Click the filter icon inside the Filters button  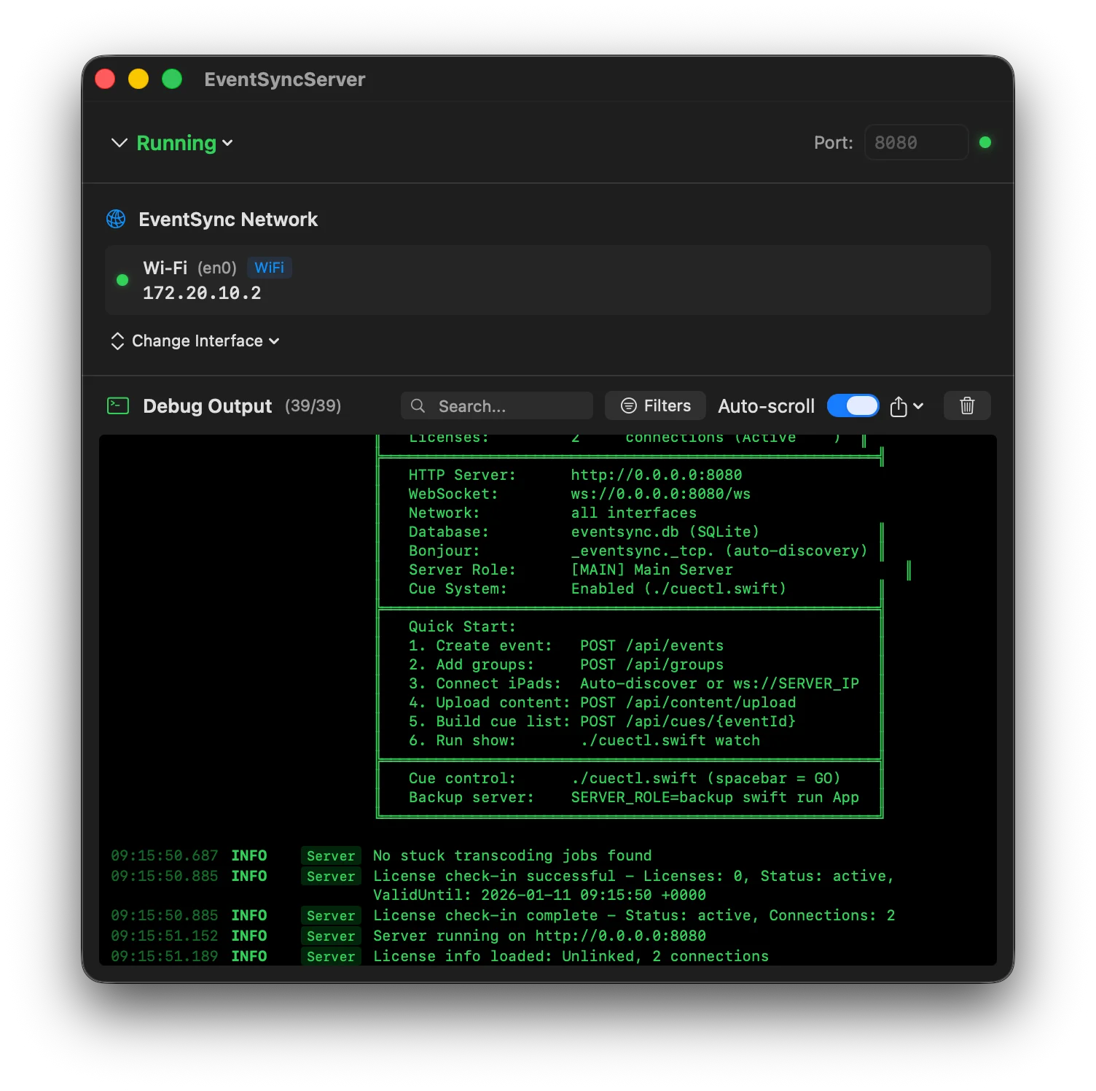[x=627, y=405]
